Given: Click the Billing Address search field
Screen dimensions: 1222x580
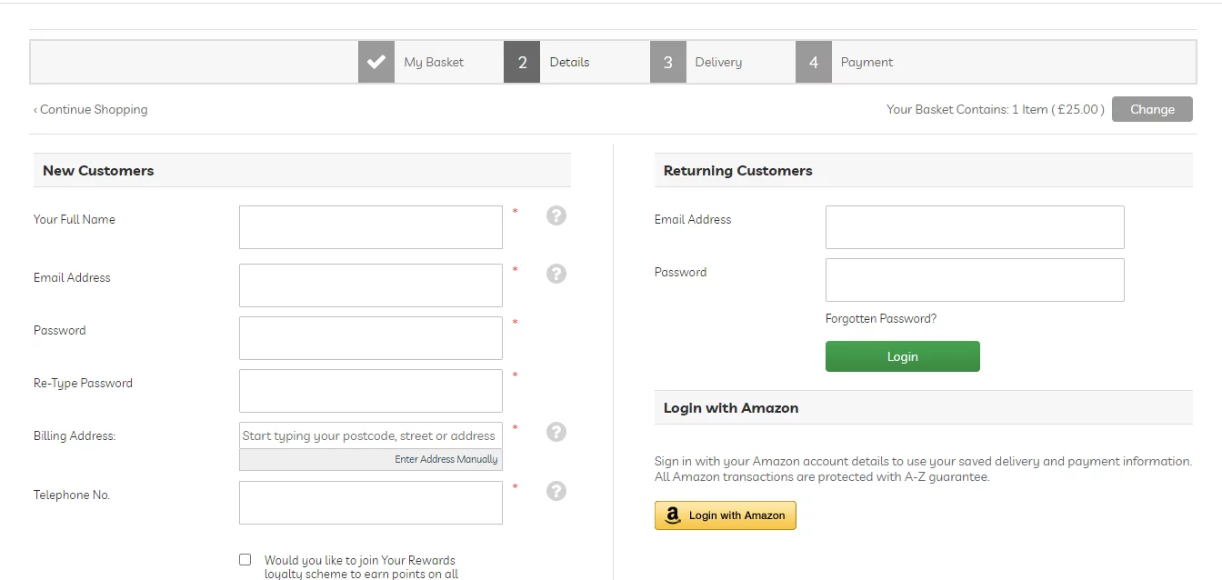Looking at the screenshot, I should (371, 435).
